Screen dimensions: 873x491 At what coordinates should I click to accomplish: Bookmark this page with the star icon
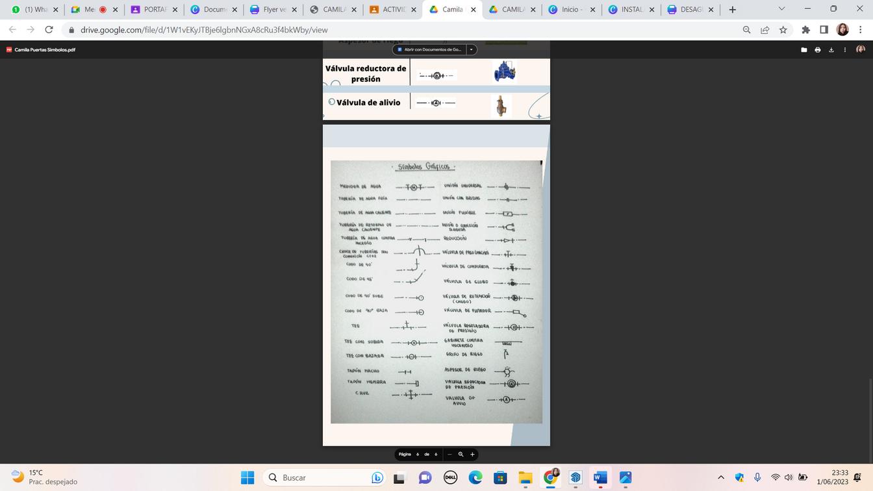point(783,30)
